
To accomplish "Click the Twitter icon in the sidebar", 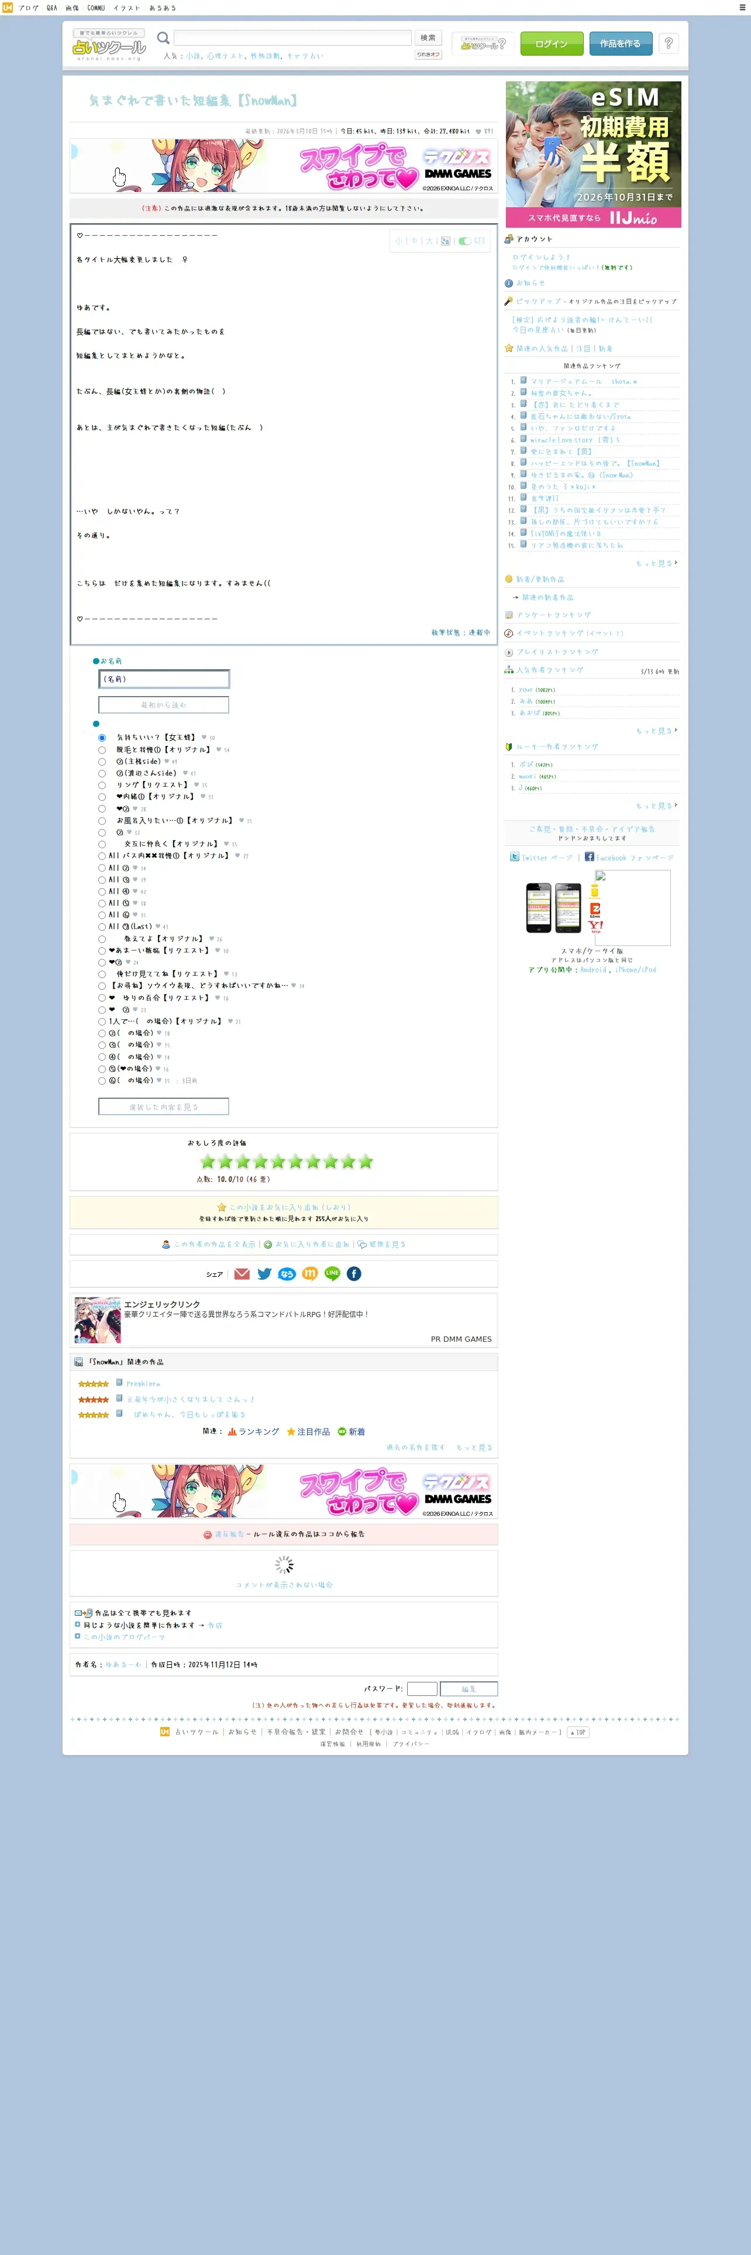I will [515, 856].
